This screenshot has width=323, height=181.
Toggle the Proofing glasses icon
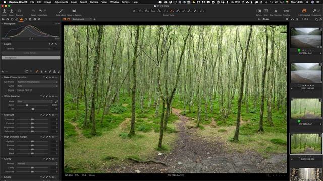(287, 11)
